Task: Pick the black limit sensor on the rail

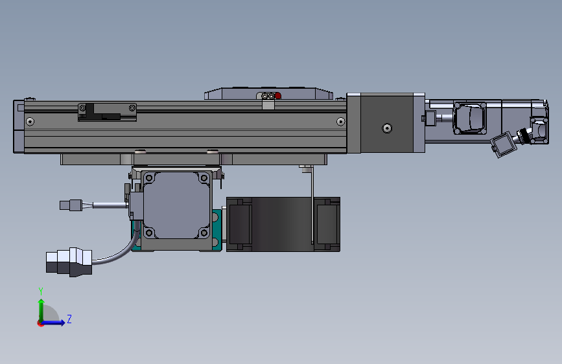Action: coord(107,112)
